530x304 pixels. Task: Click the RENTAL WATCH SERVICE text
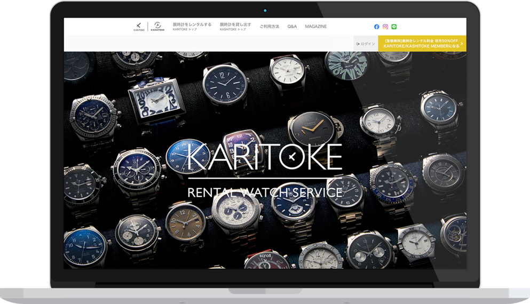coord(265,193)
